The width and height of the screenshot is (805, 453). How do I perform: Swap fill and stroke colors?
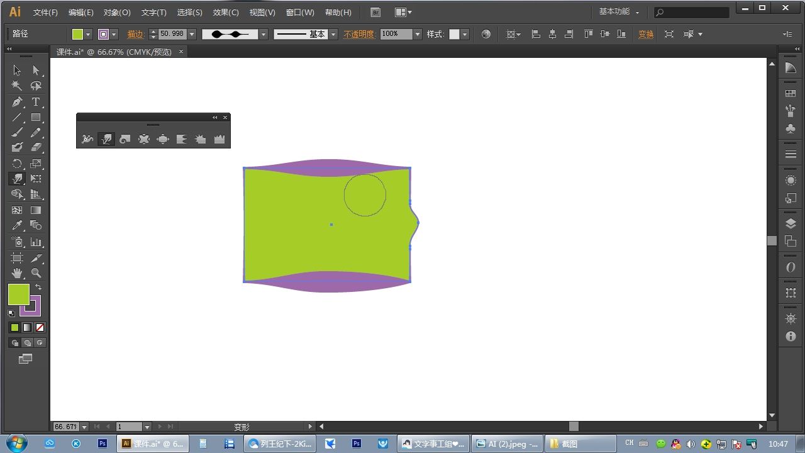(x=38, y=287)
